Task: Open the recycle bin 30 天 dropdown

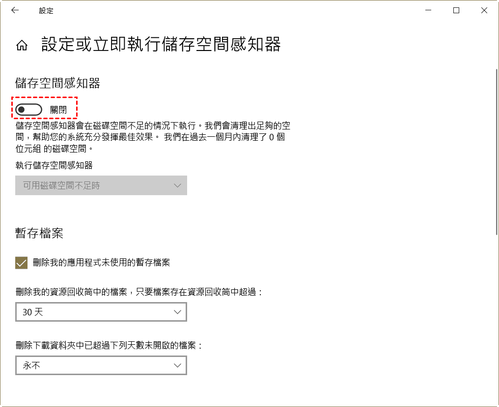Action: tap(101, 312)
